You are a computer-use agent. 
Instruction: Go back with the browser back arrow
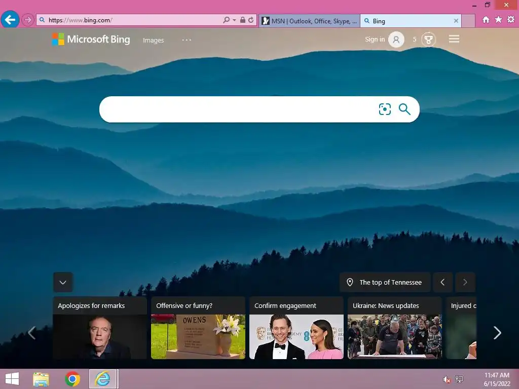tap(10, 20)
